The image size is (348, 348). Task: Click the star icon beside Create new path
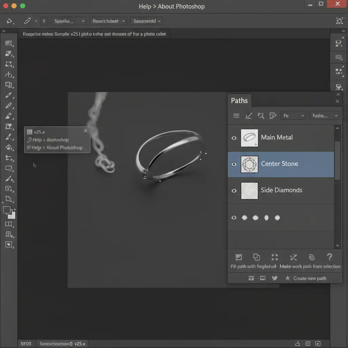point(288,278)
